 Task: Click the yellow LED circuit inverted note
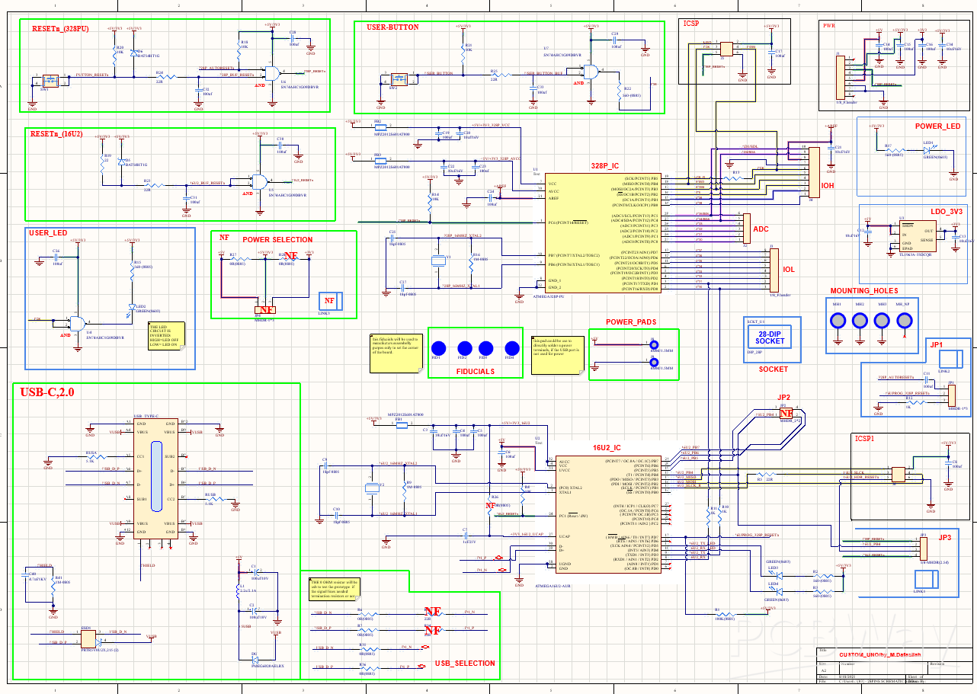point(166,336)
